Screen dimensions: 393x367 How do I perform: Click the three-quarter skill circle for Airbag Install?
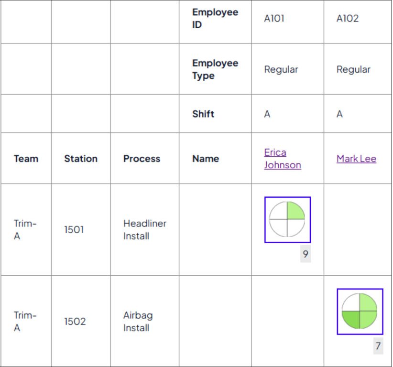[360, 312]
